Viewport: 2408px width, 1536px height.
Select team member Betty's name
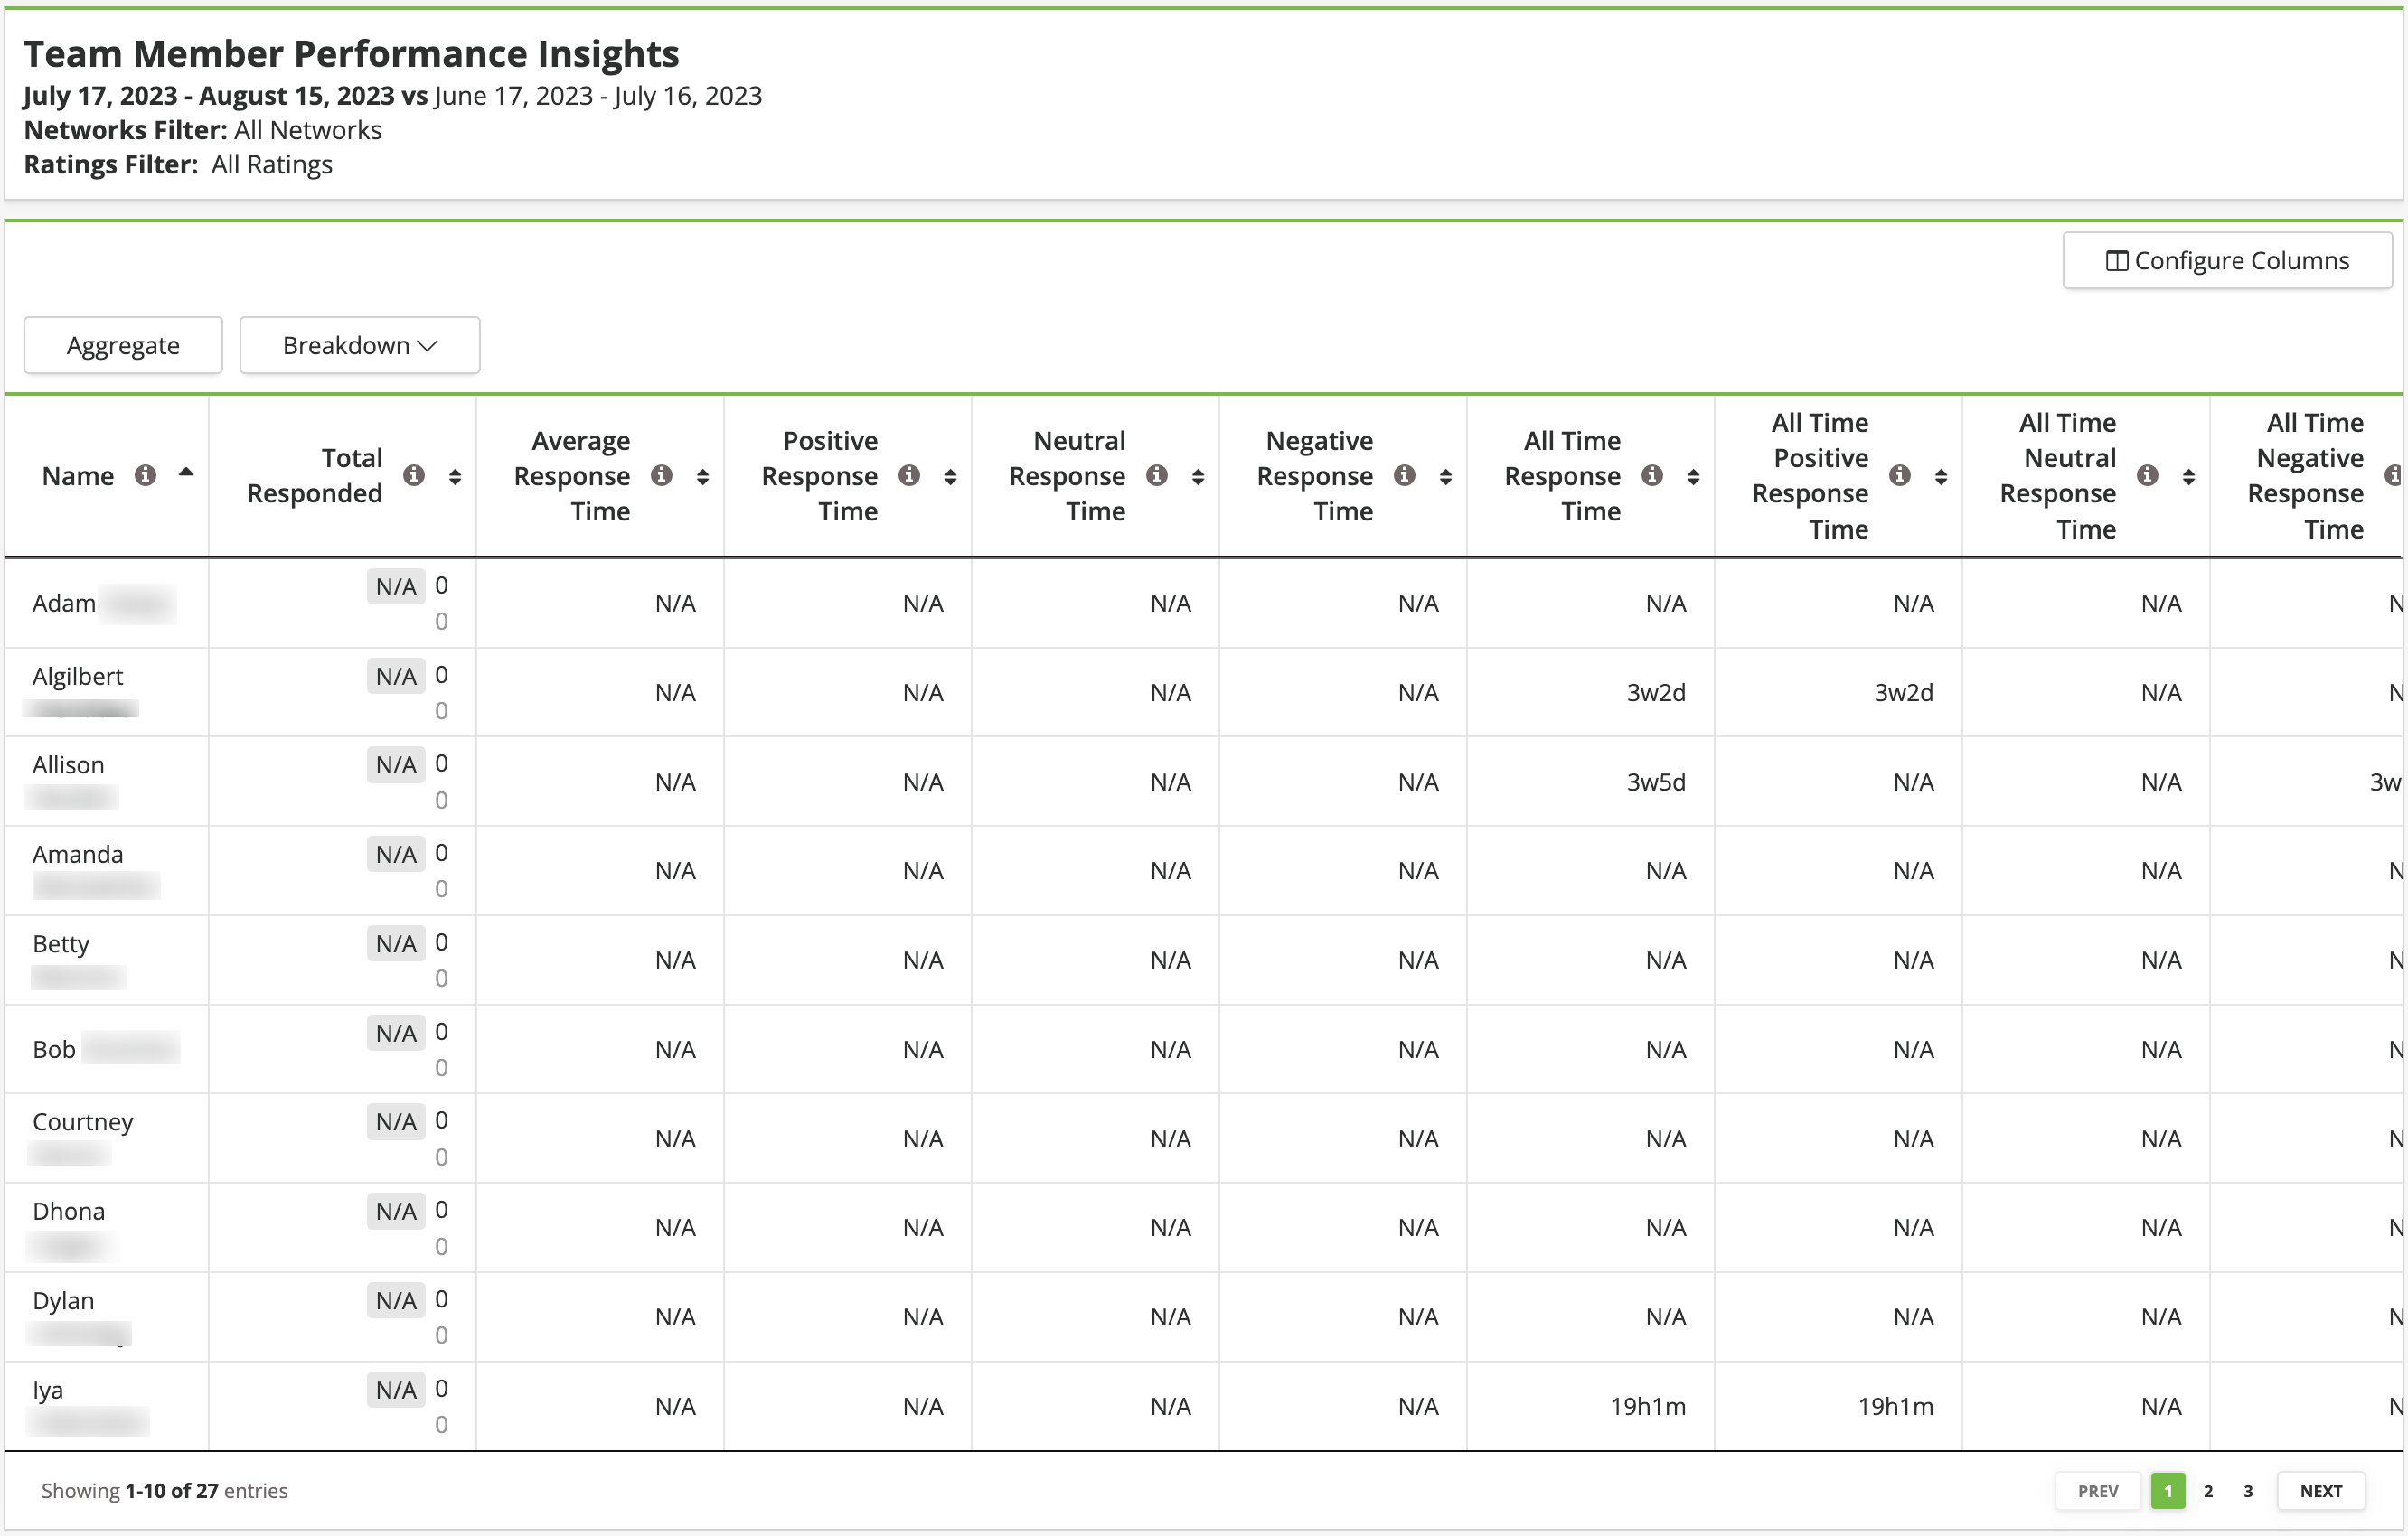[61, 943]
